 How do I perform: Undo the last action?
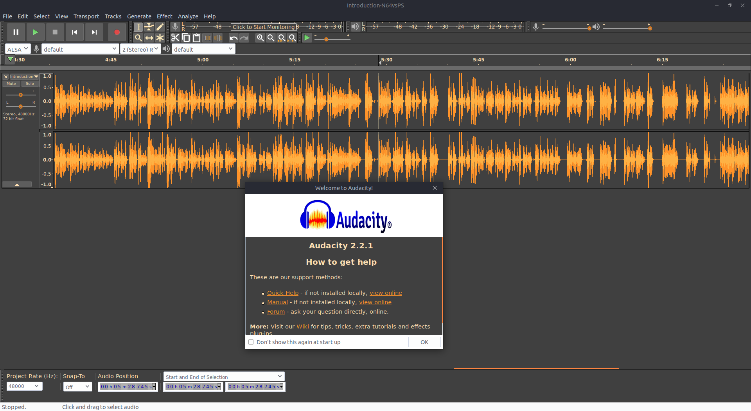click(x=234, y=38)
